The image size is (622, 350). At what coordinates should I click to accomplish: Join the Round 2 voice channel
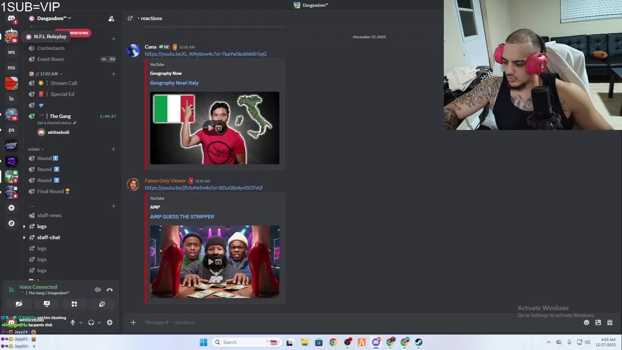point(48,169)
